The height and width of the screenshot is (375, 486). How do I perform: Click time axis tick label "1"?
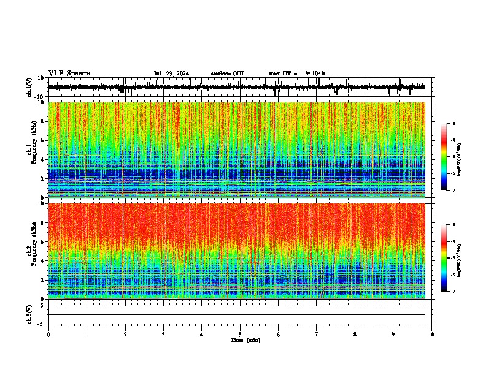(x=87, y=335)
